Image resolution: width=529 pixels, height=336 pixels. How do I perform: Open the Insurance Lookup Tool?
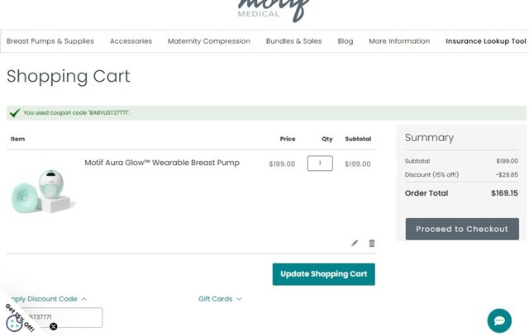point(485,41)
